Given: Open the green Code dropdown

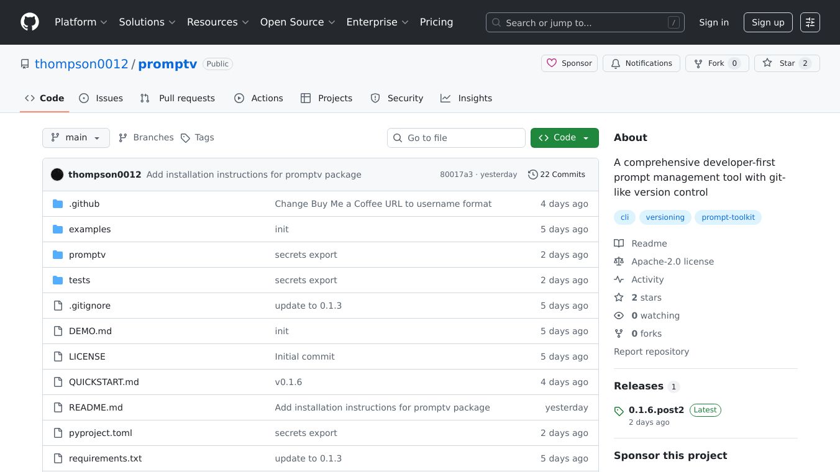Looking at the screenshot, I should coord(564,138).
